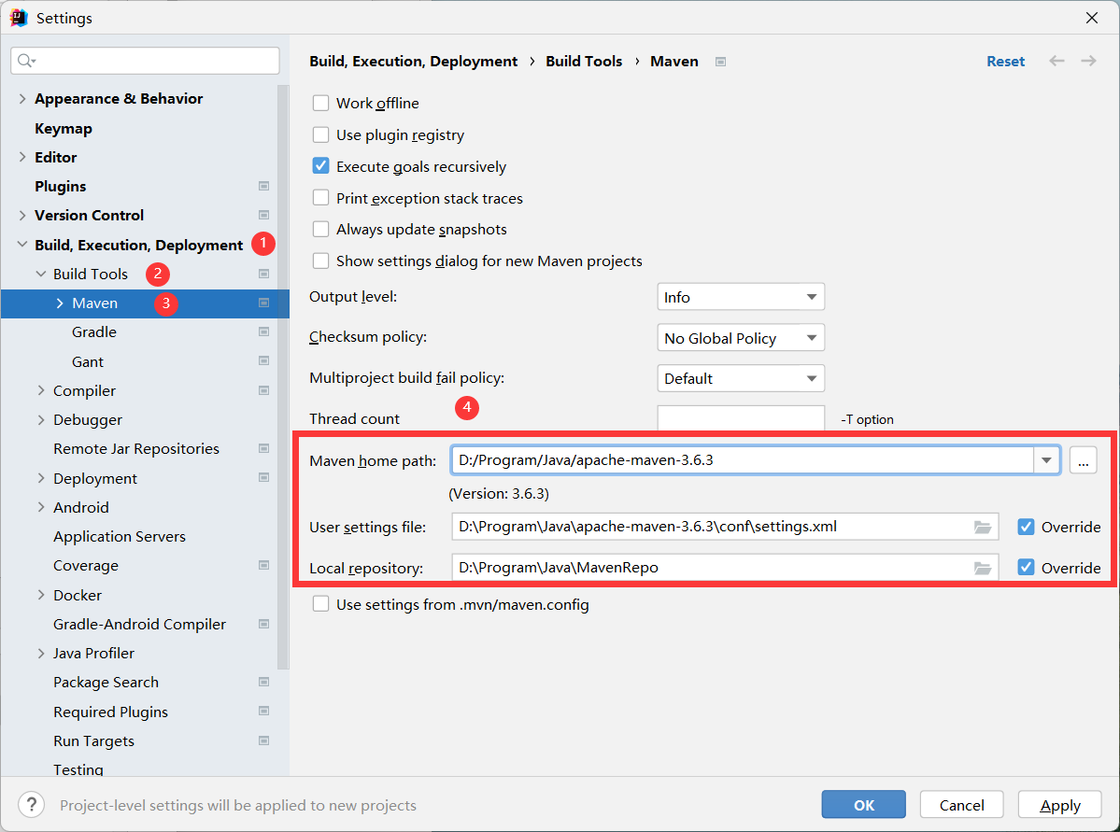The image size is (1120, 832).
Task: Open Maven home path dropdown arrow
Action: coord(1046,460)
